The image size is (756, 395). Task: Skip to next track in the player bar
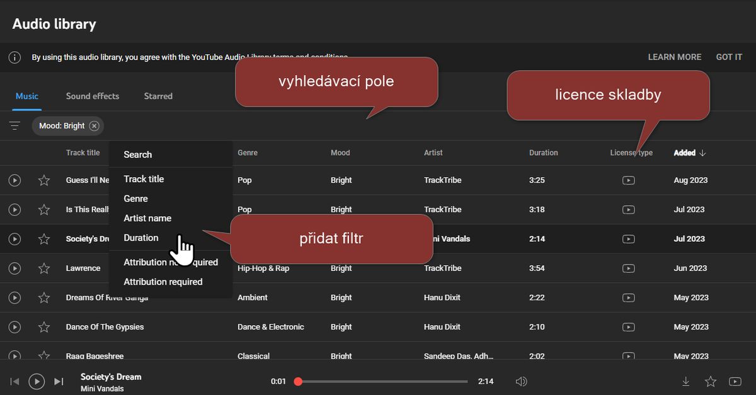[x=59, y=381]
